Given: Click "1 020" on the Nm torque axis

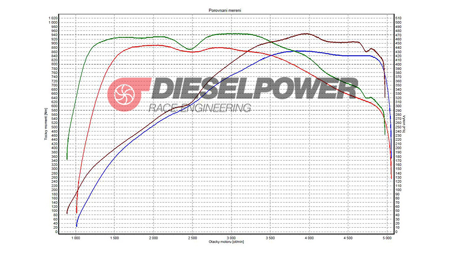Looking at the screenshot, I should pyautogui.click(x=53, y=18).
